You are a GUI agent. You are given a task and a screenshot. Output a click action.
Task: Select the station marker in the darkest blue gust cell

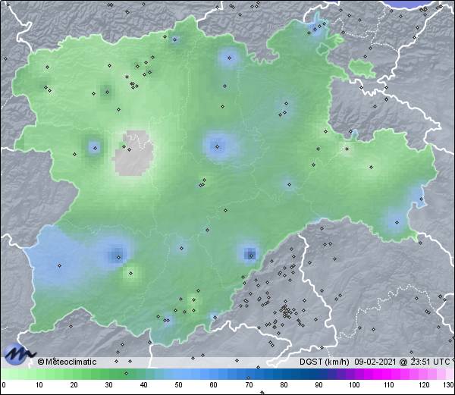coord(251,255)
